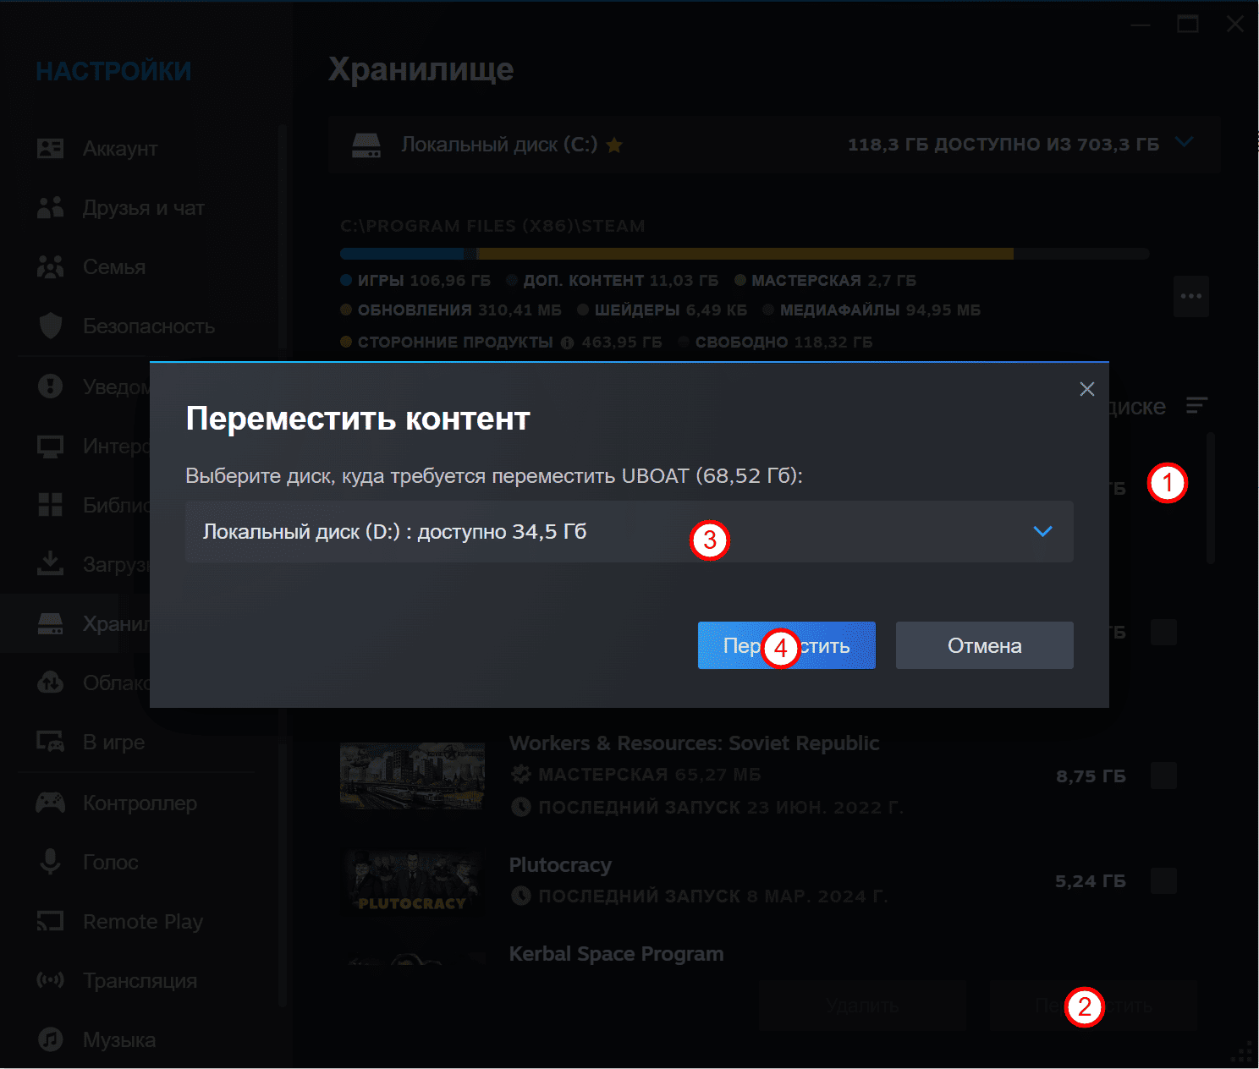Click the blue Переместить button in dialog
Image resolution: width=1259 pixels, height=1069 pixels.
787,645
